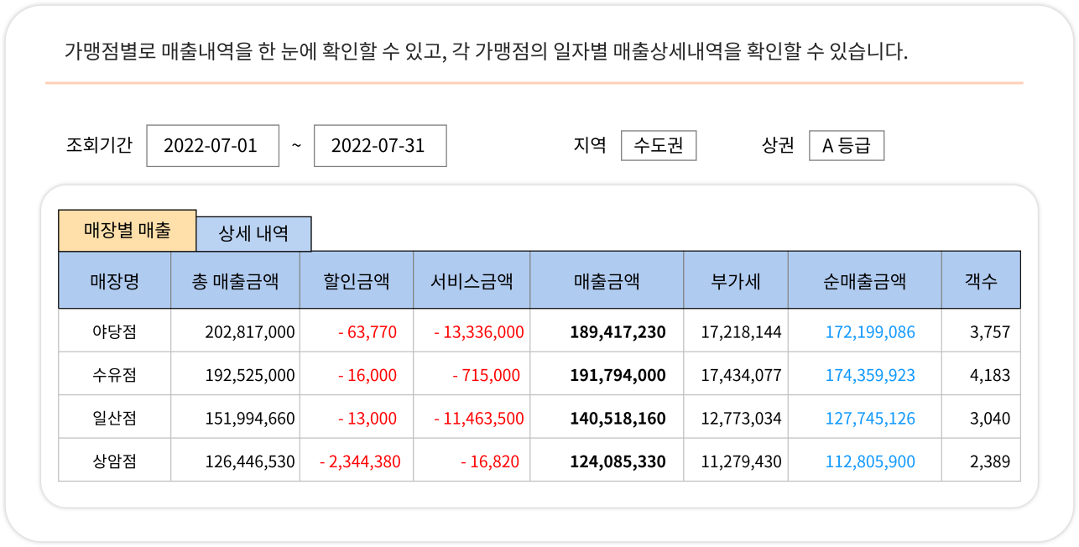Switch to the 상세 내역 tab
Screen dimensions: 1079x547
point(253,234)
